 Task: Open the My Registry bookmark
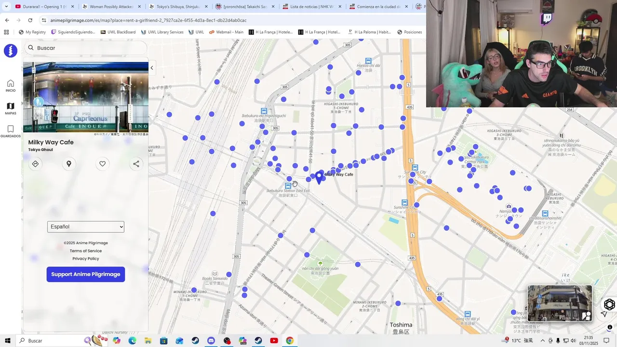(32, 32)
